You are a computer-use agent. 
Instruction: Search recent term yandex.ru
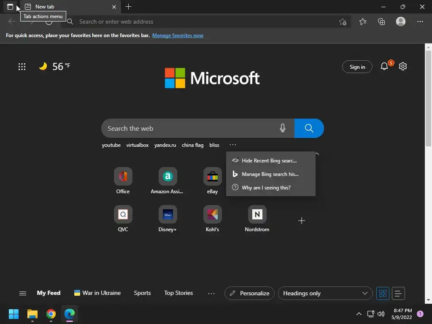pyautogui.click(x=165, y=145)
